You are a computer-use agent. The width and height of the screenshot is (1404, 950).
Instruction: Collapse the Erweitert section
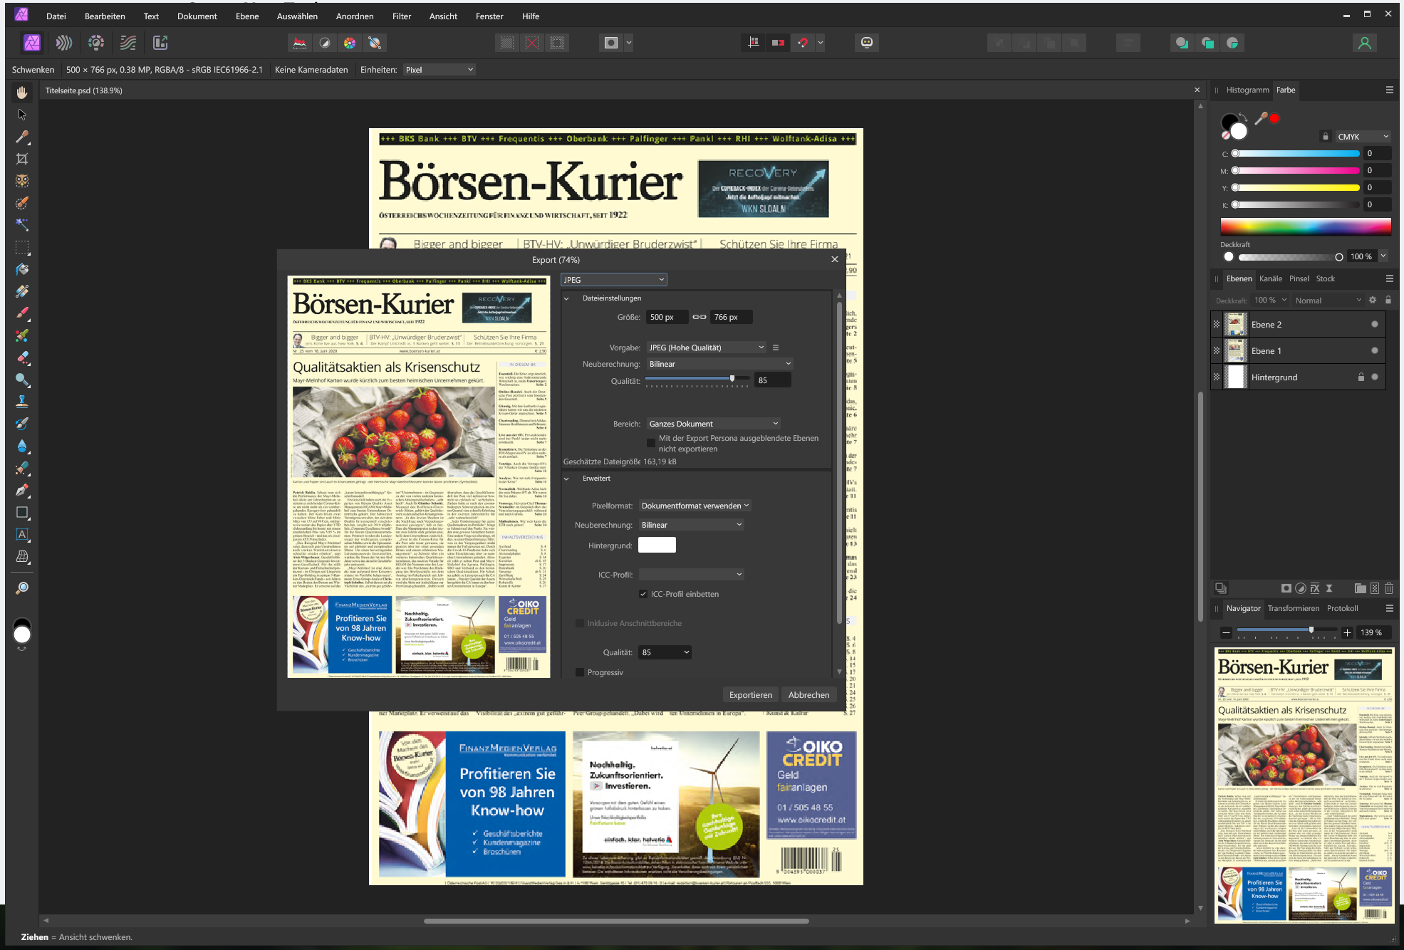click(567, 479)
